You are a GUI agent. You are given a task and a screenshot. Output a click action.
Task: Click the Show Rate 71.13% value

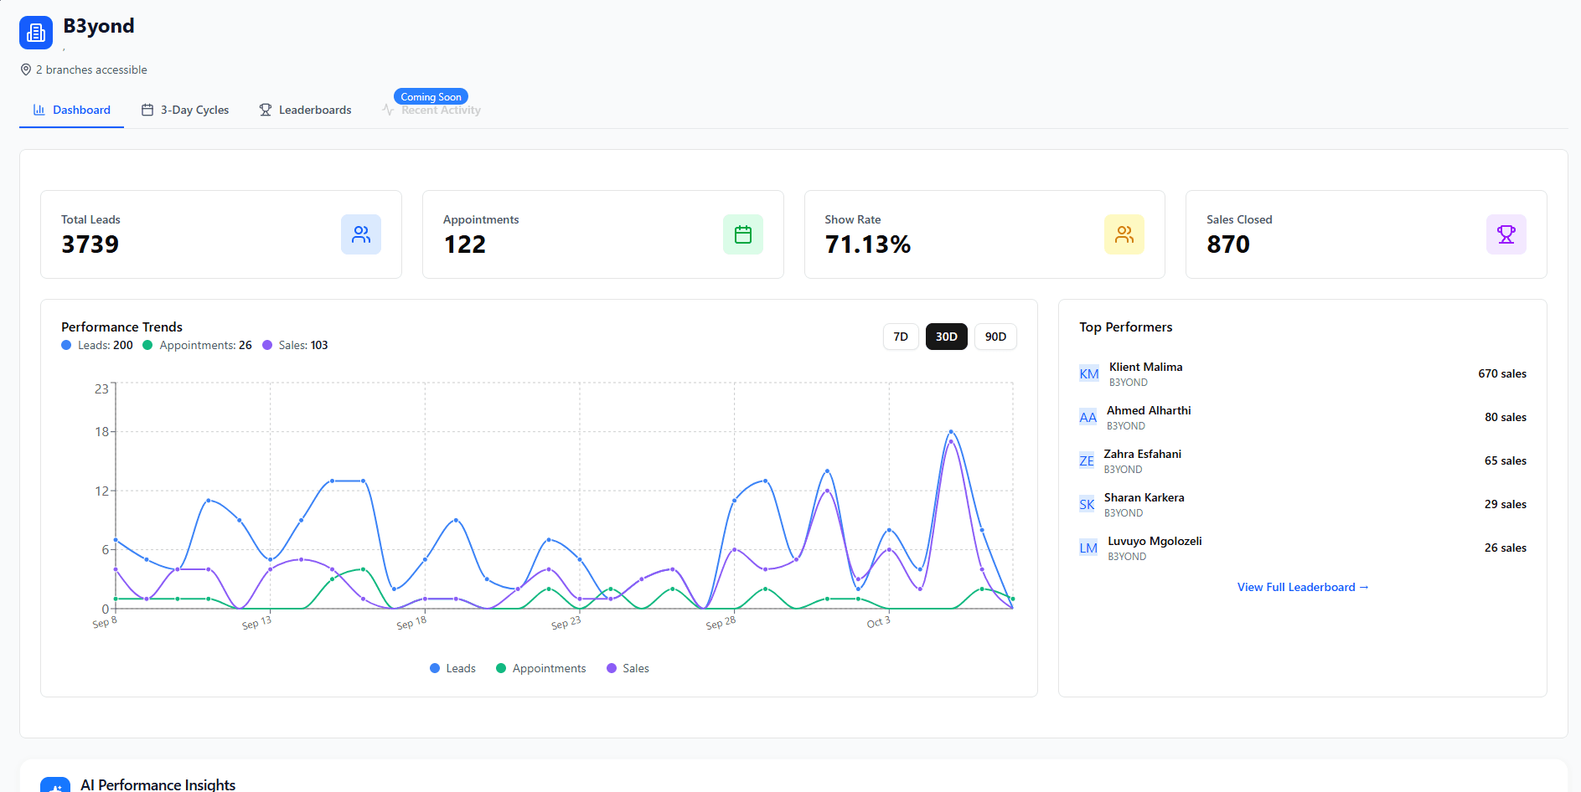[867, 244]
